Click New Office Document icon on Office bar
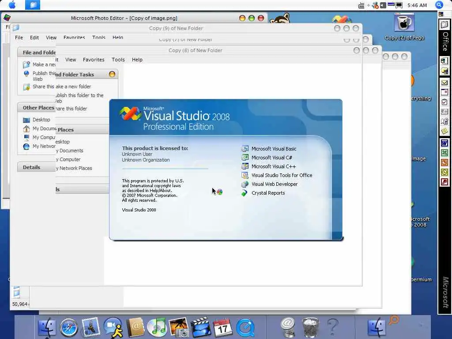 pos(444,61)
